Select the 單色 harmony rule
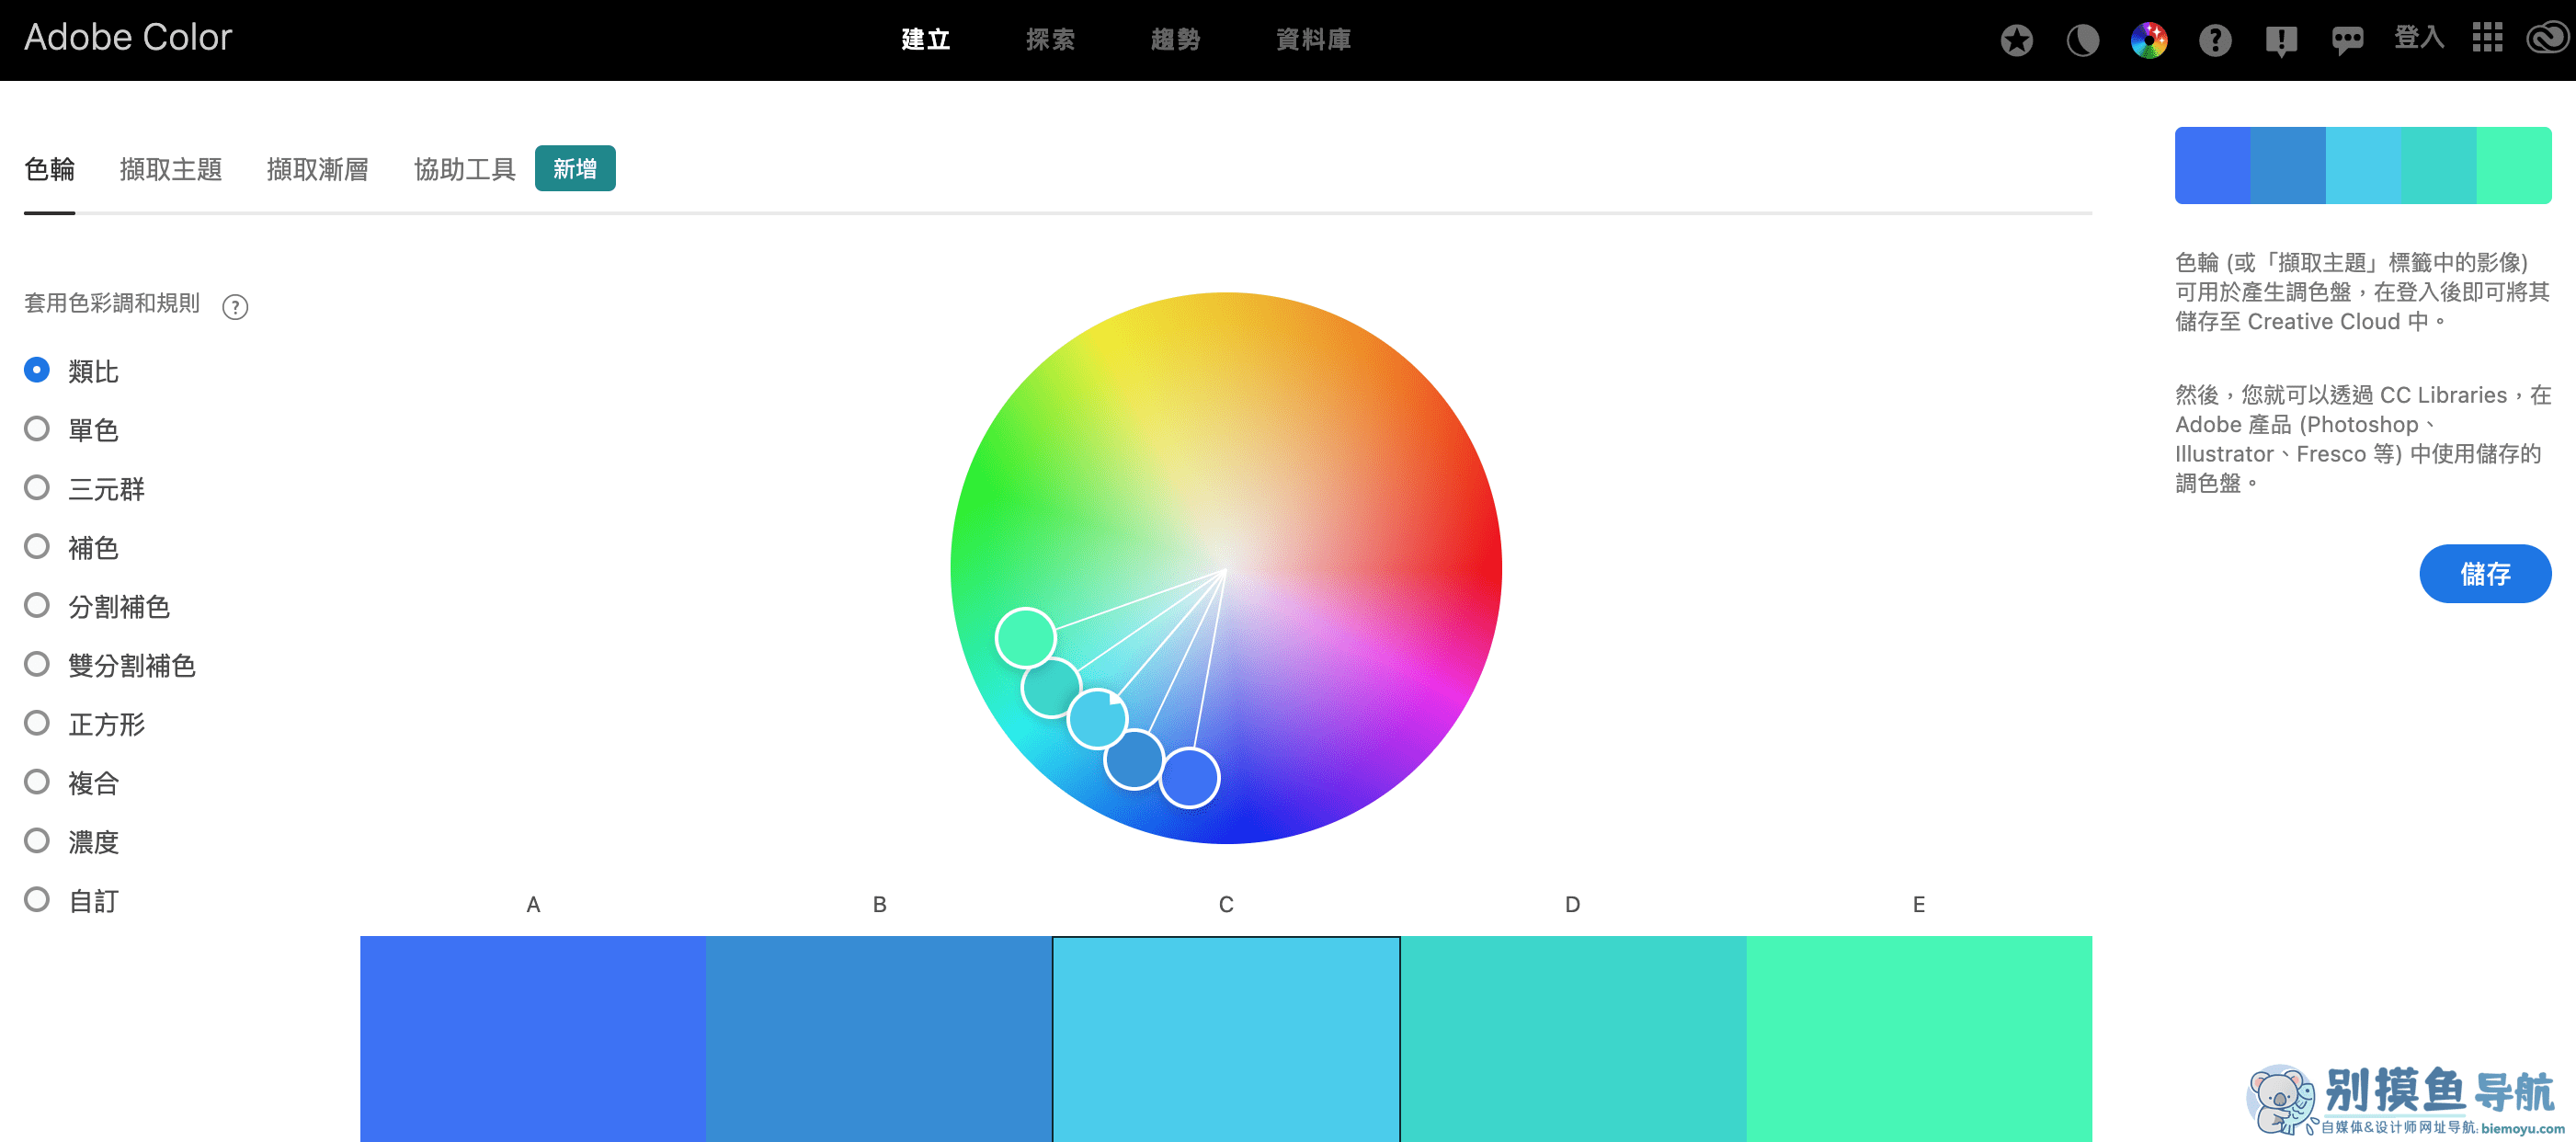This screenshot has width=2576, height=1142. point(37,429)
